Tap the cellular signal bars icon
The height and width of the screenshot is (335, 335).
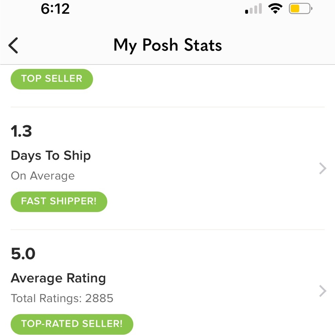click(253, 9)
